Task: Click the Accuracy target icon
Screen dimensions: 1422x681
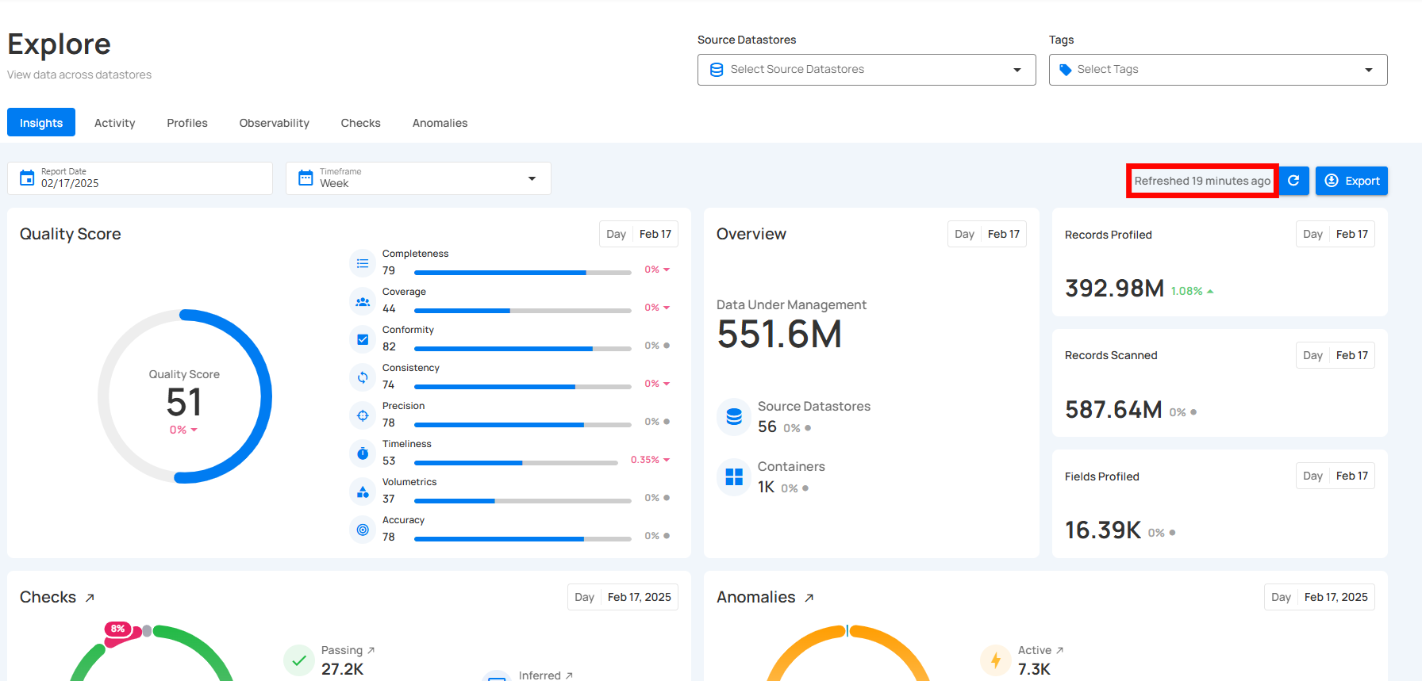Action: tap(363, 530)
